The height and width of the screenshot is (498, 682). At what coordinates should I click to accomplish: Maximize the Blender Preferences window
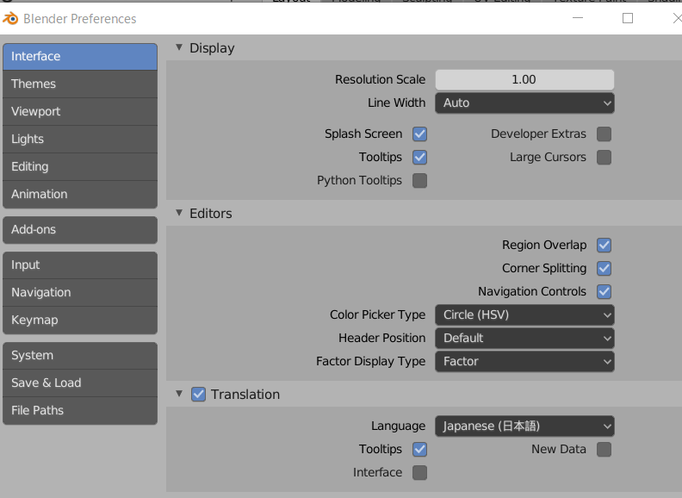click(628, 18)
